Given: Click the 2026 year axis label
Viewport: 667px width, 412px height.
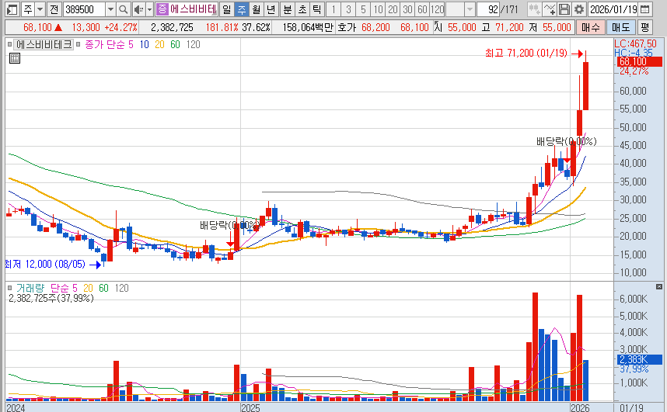Looking at the screenshot, I should coord(580,407).
